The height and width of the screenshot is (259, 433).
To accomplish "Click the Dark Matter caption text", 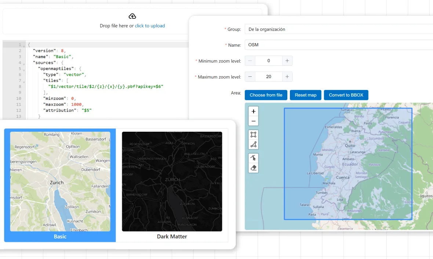I will click(x=172, y=236).
